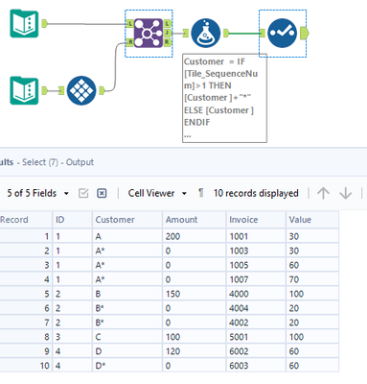Click the deselect fields X icon

click(x=102, y=193)
